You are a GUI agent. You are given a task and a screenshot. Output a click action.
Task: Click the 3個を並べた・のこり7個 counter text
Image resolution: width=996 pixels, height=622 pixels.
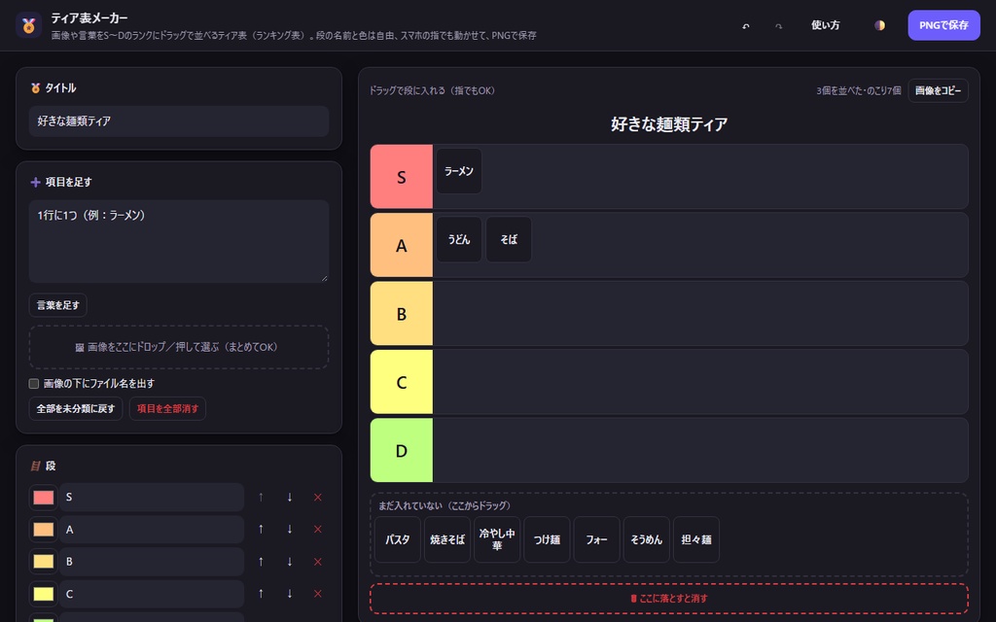pos(858,90)
